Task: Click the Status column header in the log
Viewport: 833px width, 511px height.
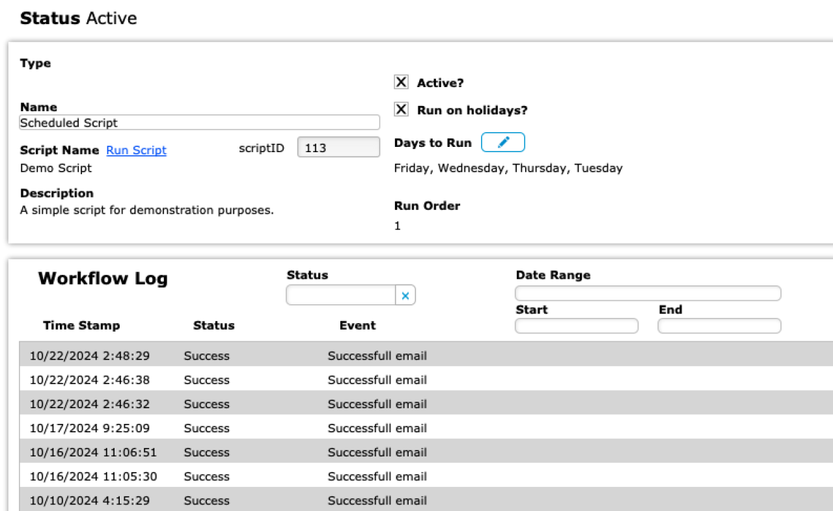Action: (213, 326)
